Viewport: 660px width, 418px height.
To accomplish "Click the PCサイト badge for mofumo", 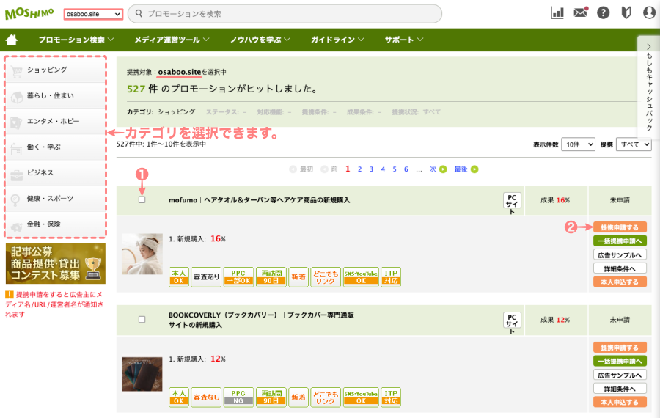I will click(513, 201).
